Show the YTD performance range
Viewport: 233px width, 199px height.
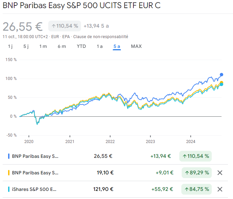pyautogui.click(x=81, y=47)
